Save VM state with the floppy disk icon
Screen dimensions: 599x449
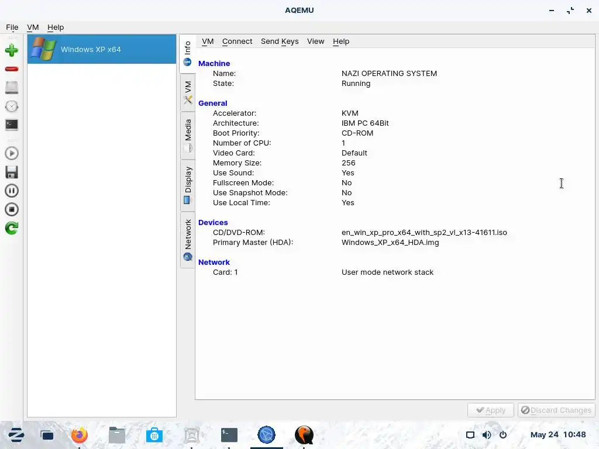(12, 172)
